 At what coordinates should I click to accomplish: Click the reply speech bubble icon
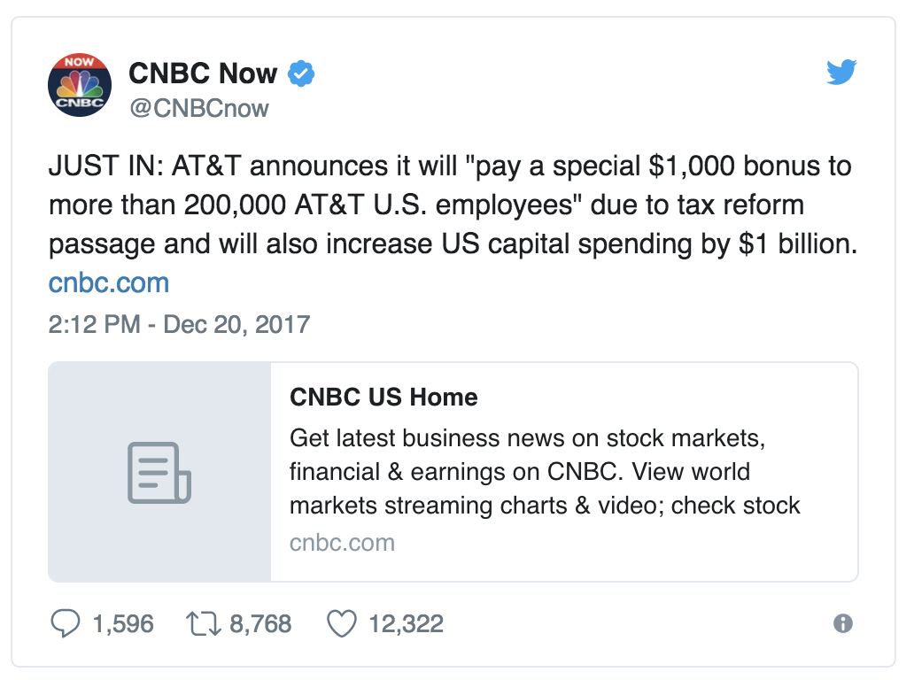tap(66, 624)
